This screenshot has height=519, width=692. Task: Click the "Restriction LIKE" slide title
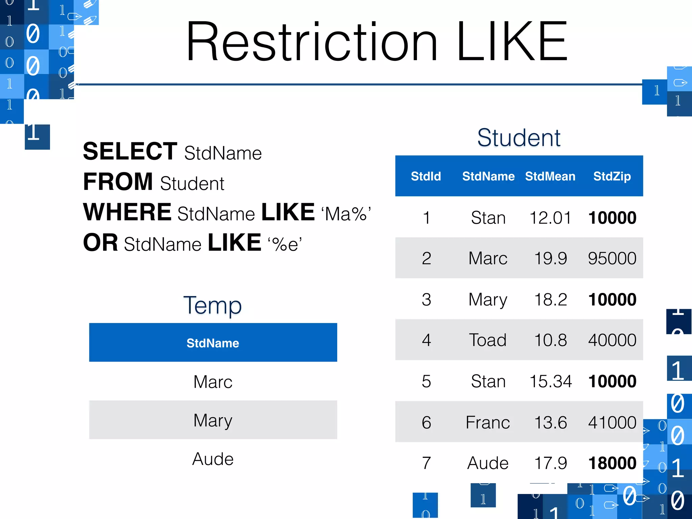[x=377, y=42]
